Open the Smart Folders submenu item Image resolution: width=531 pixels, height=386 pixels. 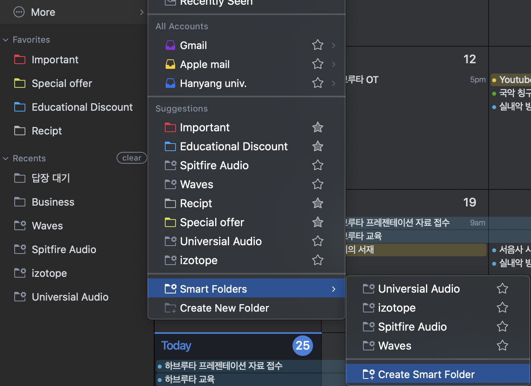pos(246,289)
